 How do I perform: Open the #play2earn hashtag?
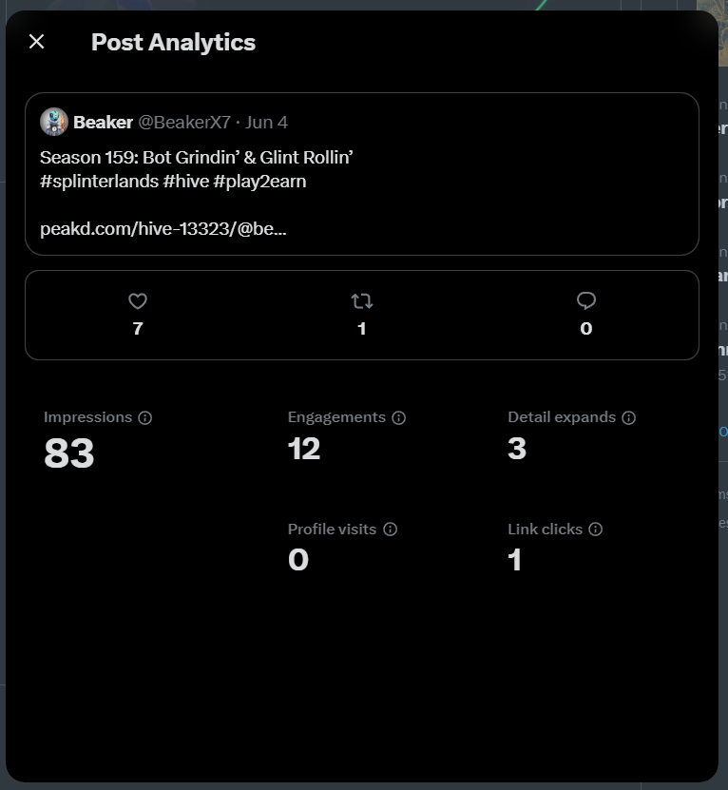tap(260, 182)
